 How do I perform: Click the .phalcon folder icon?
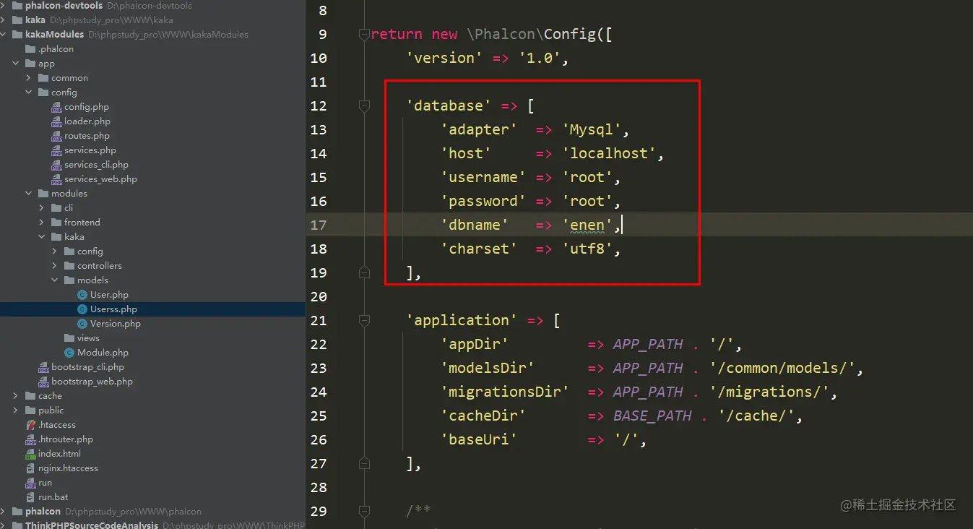30,49
